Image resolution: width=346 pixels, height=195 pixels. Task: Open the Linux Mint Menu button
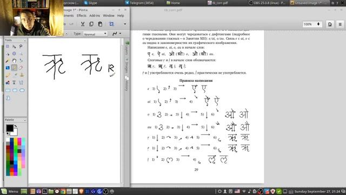10,191
